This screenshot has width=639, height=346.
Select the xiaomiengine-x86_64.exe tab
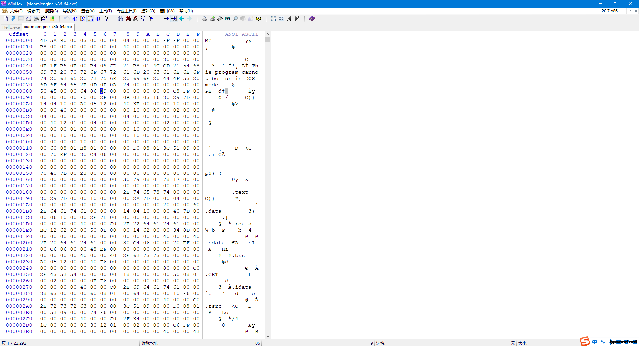(48, 27)
